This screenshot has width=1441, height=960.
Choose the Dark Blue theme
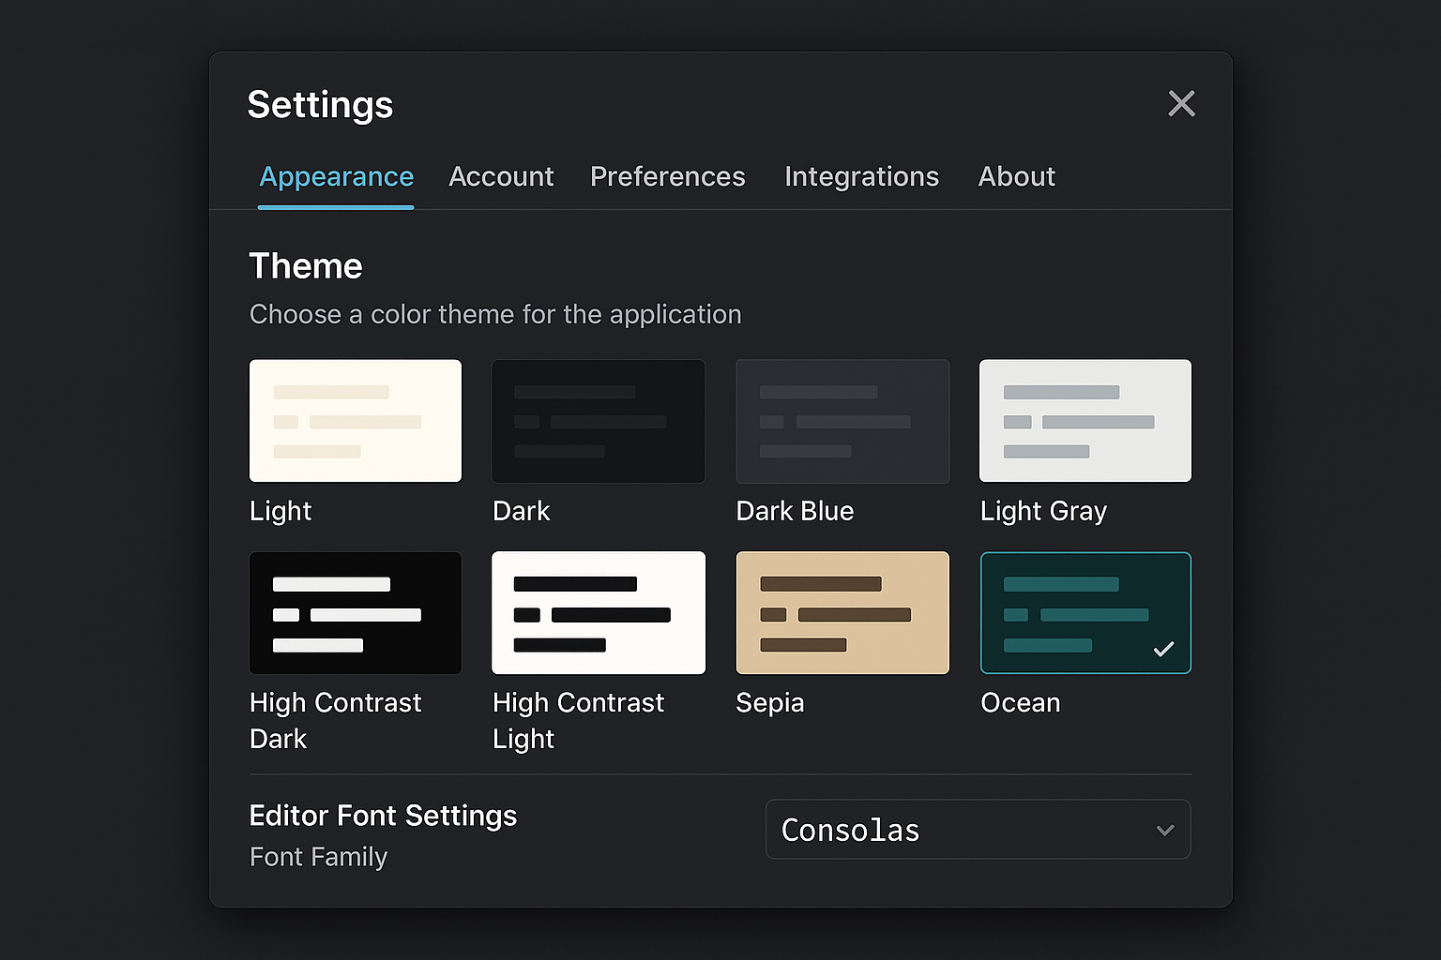(842, 420)
